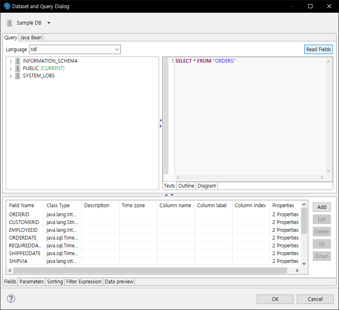Click the SYSTEM_LOBS schema icon
The width and height of the screenshot is (339, 310).
pyautogui.click(x=18, y=76)
